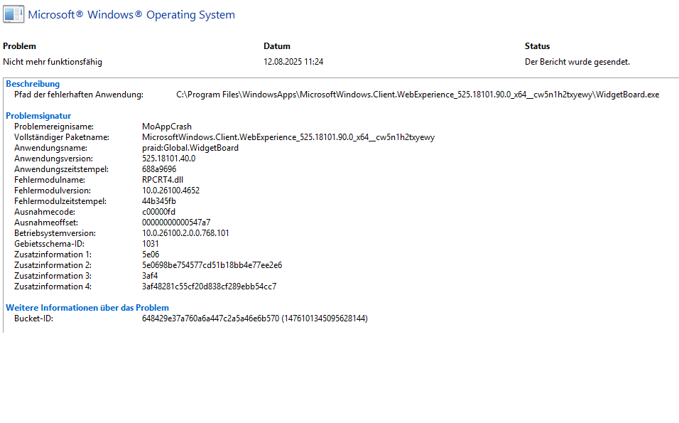Select the Bucket-ID hash value

[254, 318]
